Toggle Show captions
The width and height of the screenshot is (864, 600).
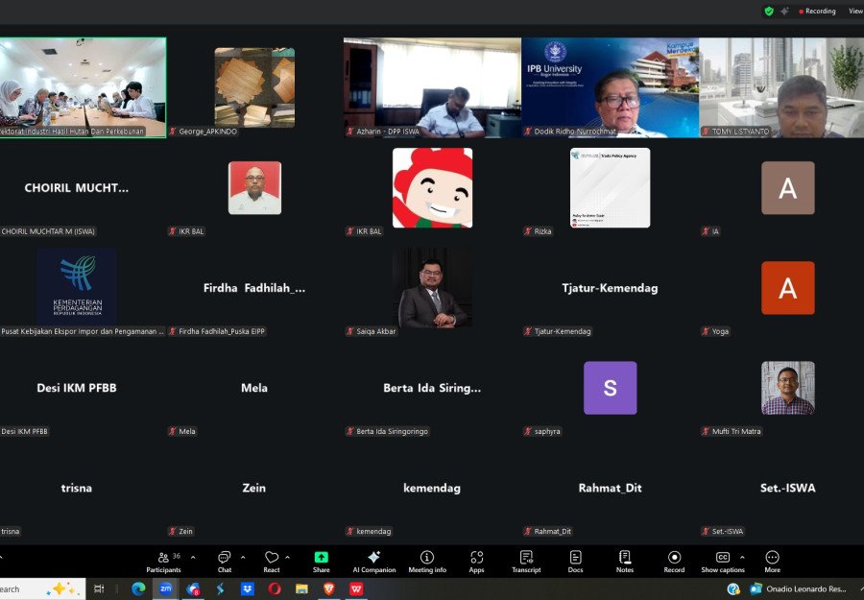[723, 561]
